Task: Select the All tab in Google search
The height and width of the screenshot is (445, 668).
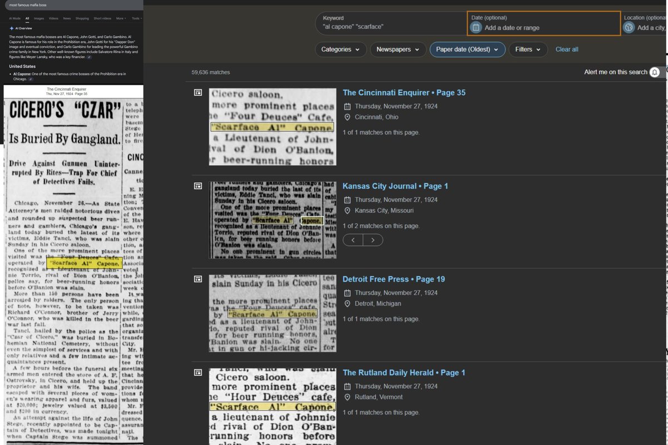Action: (x=27, y=18)
